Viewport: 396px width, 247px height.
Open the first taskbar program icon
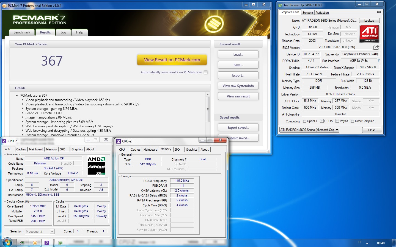tap(22, 243)
